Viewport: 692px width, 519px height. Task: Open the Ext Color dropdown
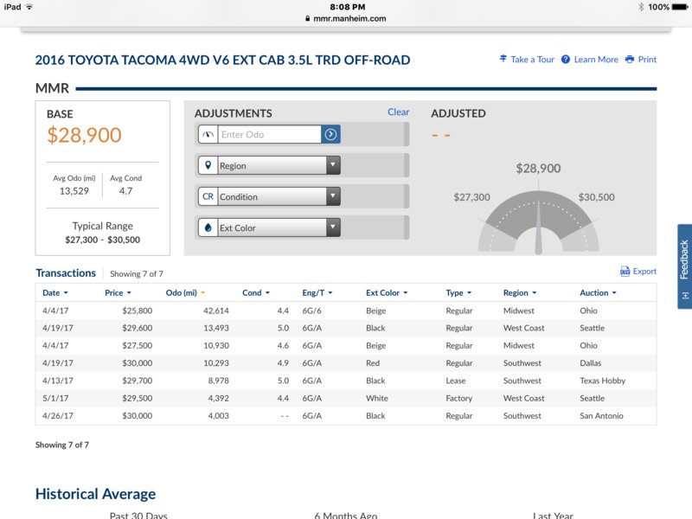tap(269, 227)
